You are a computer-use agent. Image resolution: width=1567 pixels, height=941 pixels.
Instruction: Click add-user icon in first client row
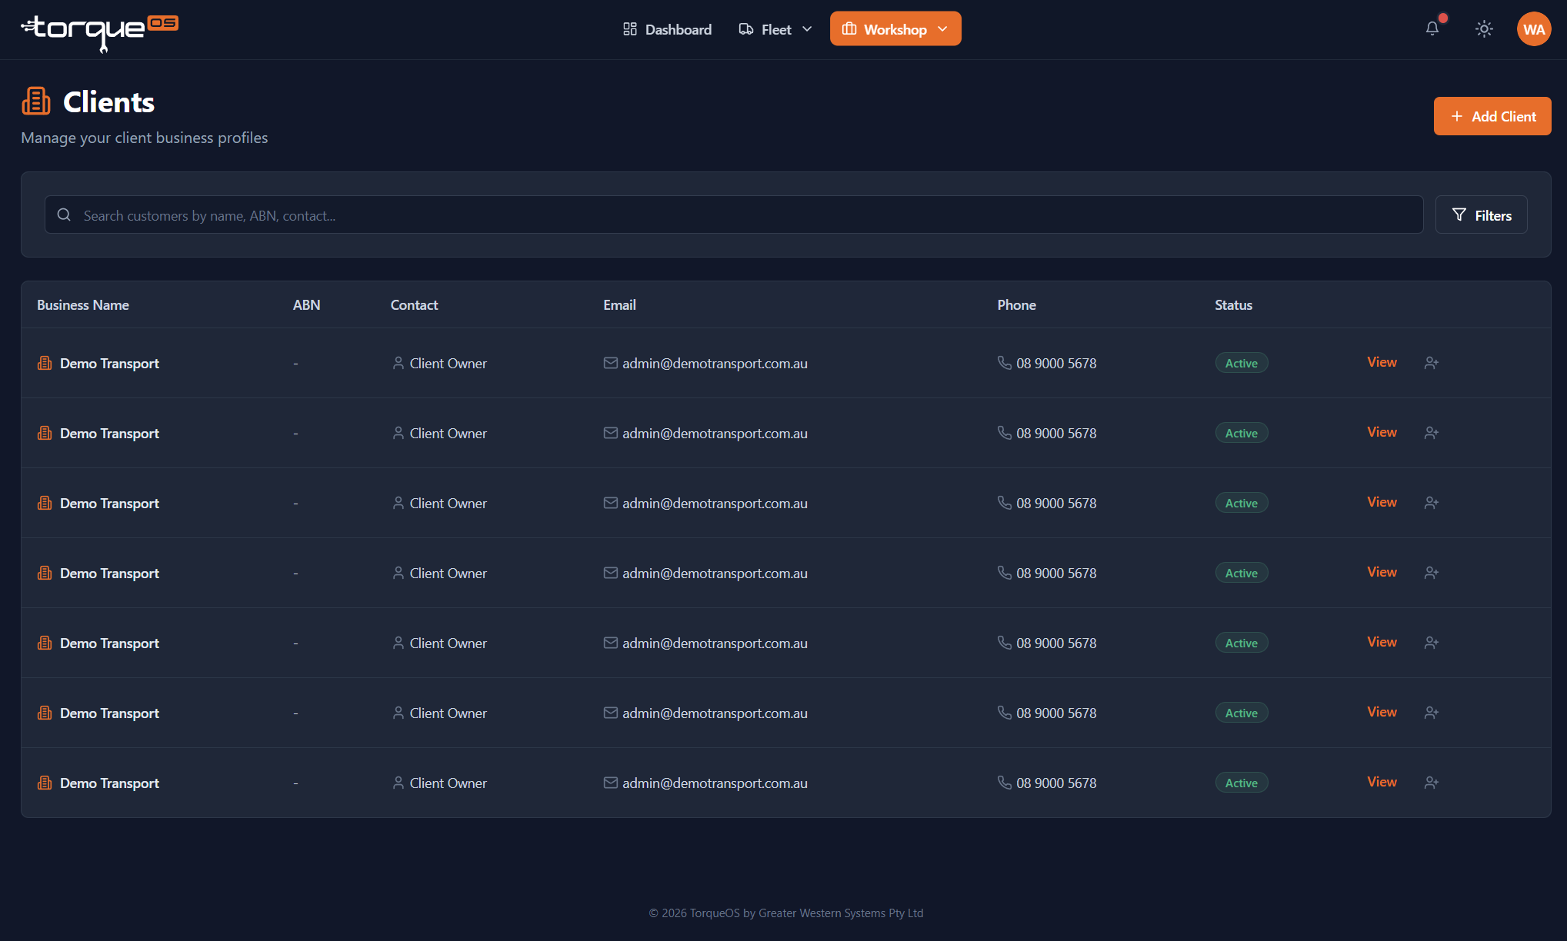1431,363
